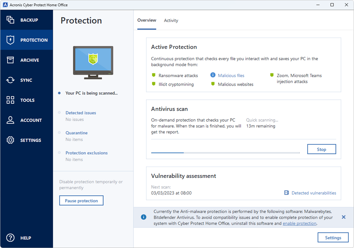Open the Detected vulnerabilities link
Screen dimensions: 354x248
tap(314, 193)
